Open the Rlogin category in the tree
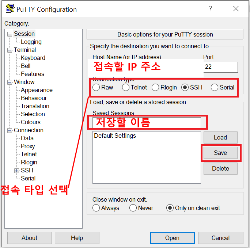This screenshot has height=248, width=250. [x=29, y=162]
